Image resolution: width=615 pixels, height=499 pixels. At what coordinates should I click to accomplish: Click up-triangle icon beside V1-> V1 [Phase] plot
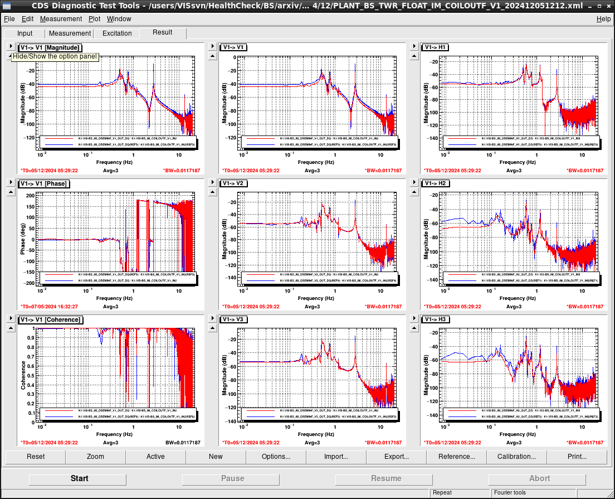11,192
